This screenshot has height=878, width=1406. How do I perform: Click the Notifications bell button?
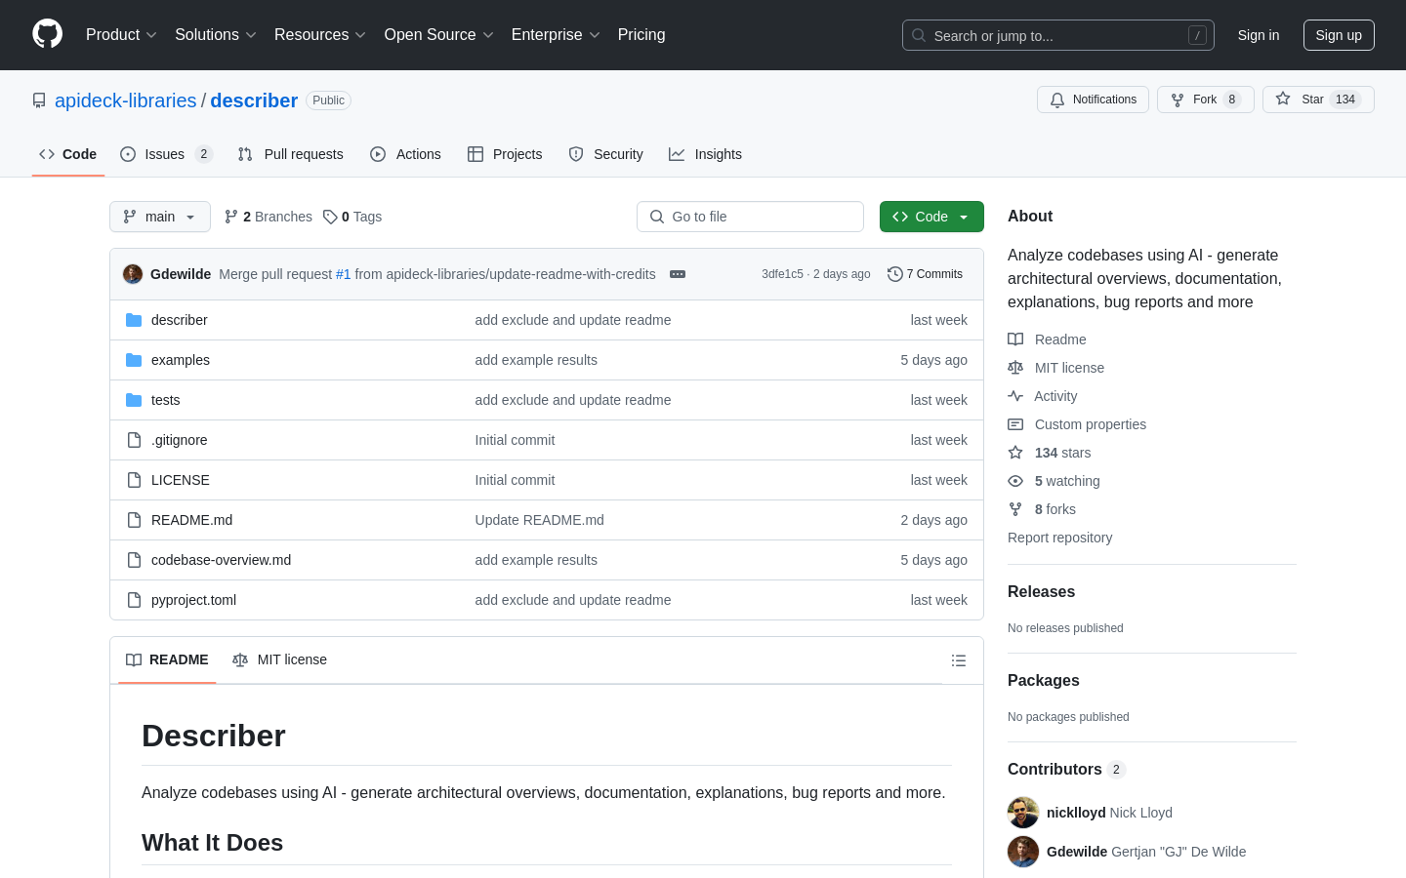point(1093,100)
